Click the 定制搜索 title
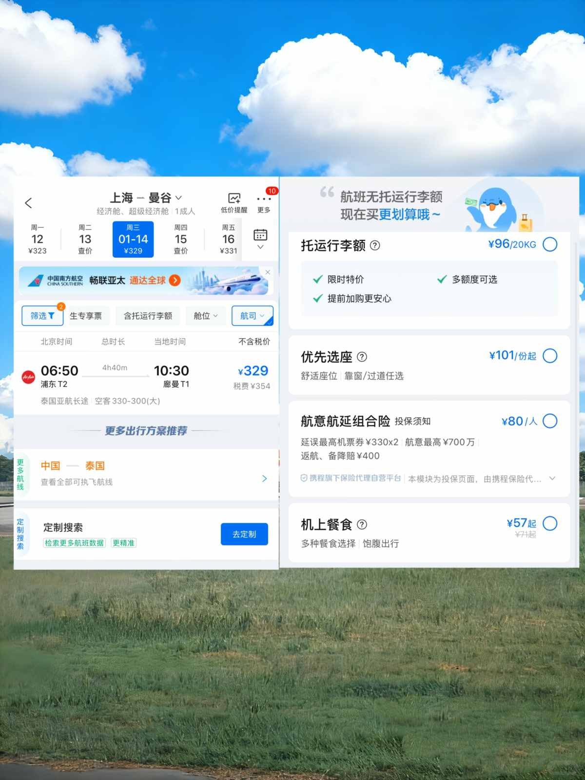Image resolution: width=585 pixels, height=780 pixels. coord(63,527)
